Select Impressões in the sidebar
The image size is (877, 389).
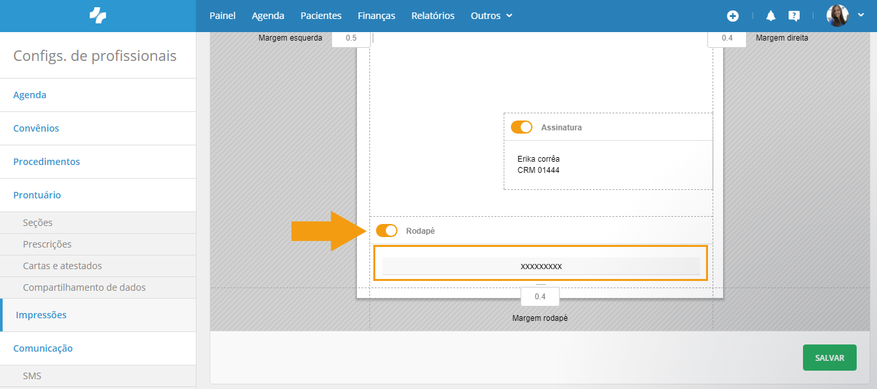[x=98, y=315]
